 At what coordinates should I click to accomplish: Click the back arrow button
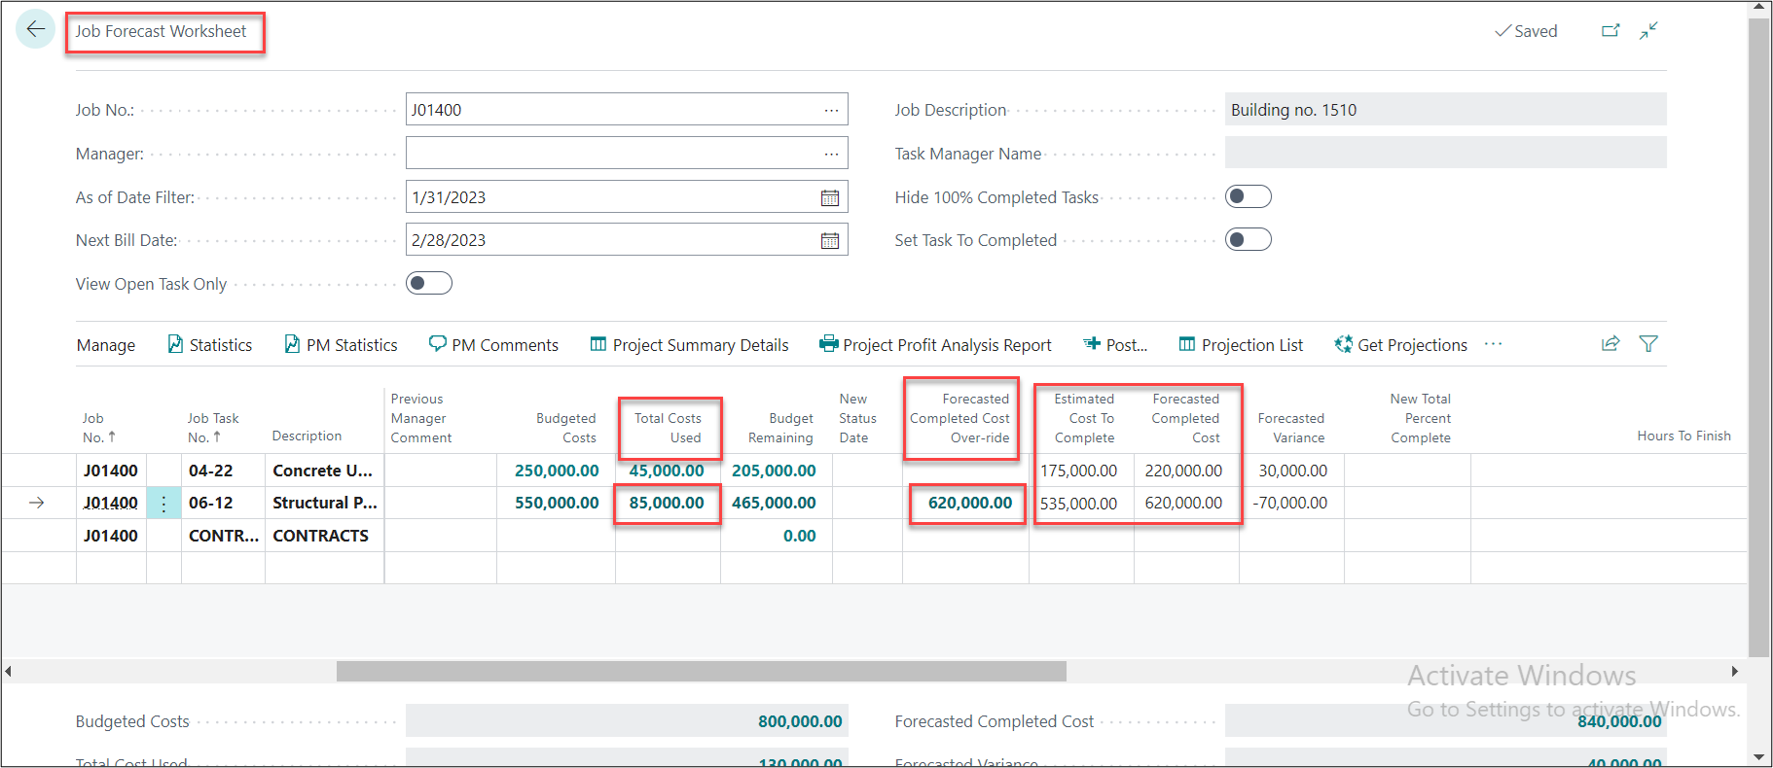[x=36, y=29]
